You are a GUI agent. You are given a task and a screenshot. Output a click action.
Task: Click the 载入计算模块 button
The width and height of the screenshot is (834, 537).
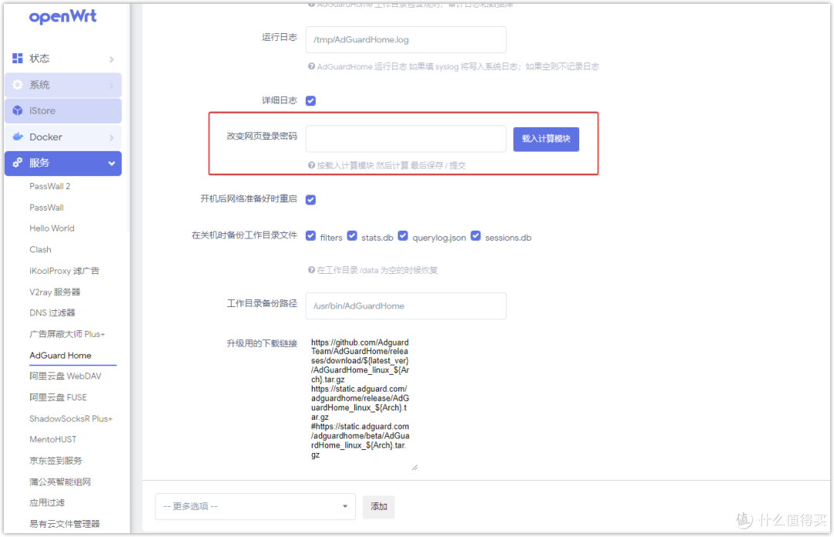(546, 139)
